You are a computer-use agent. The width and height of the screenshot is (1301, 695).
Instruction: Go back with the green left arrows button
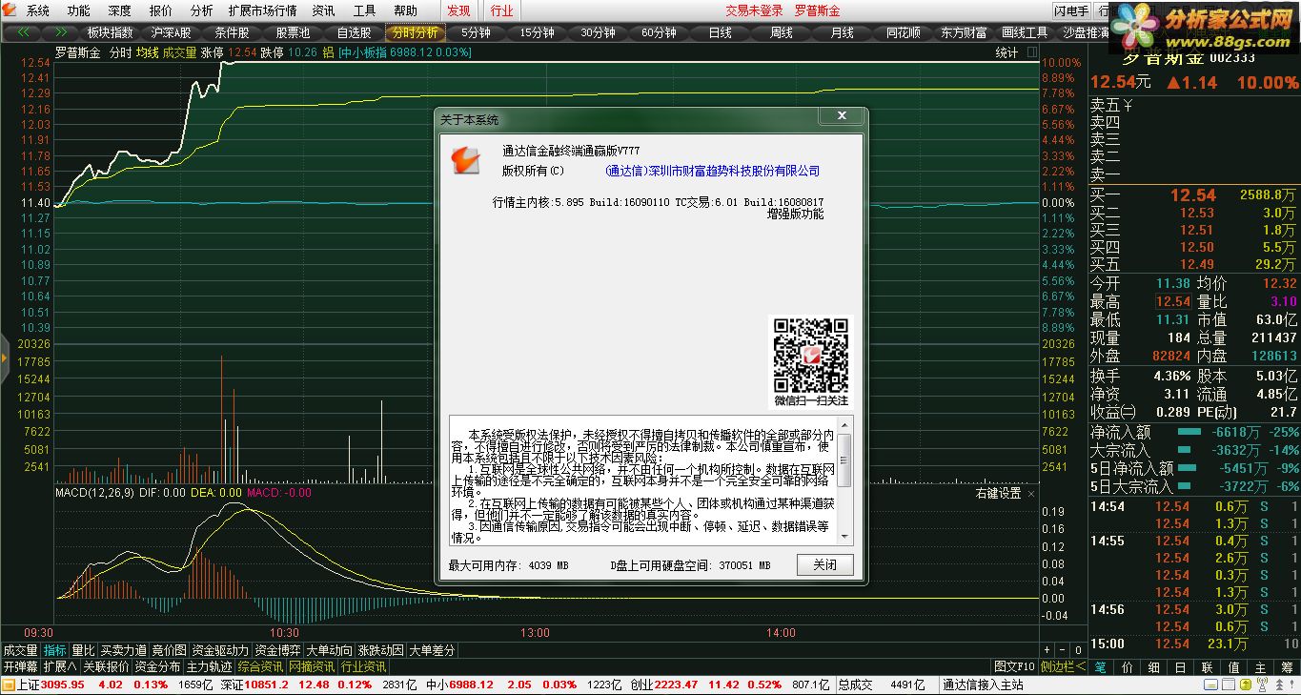click(x=23, y=32)
